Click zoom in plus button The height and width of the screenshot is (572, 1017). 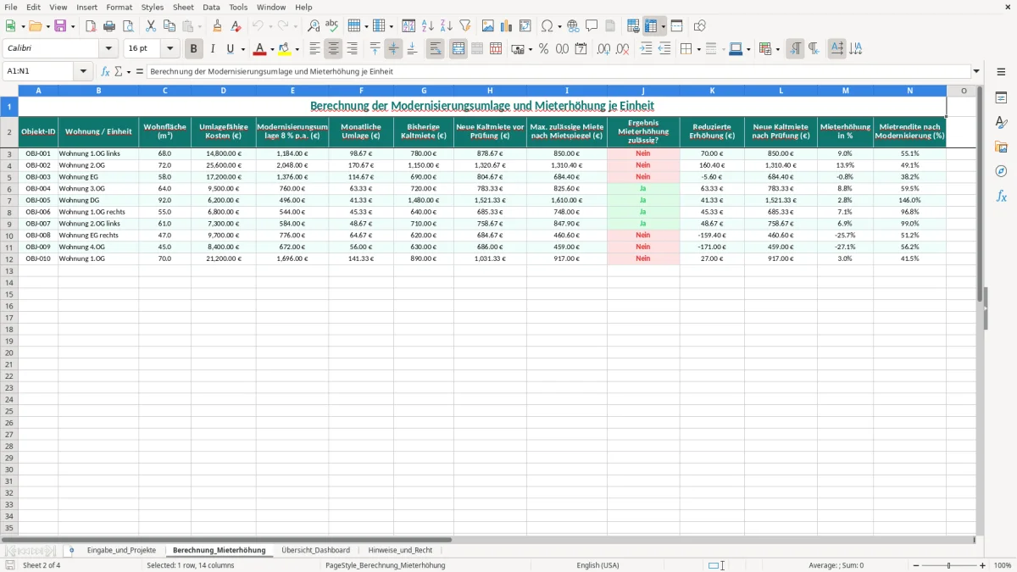coord(982,565)
